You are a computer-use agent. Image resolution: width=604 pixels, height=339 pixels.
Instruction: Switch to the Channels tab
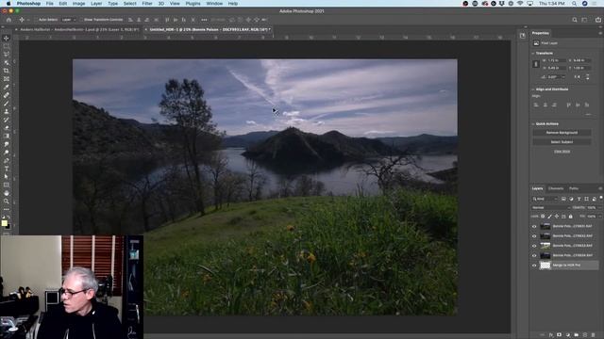click(556, 188)
